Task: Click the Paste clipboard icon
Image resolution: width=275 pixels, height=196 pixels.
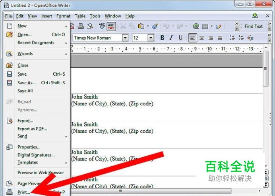Action: pyautogui.click(x=141, y=26)
